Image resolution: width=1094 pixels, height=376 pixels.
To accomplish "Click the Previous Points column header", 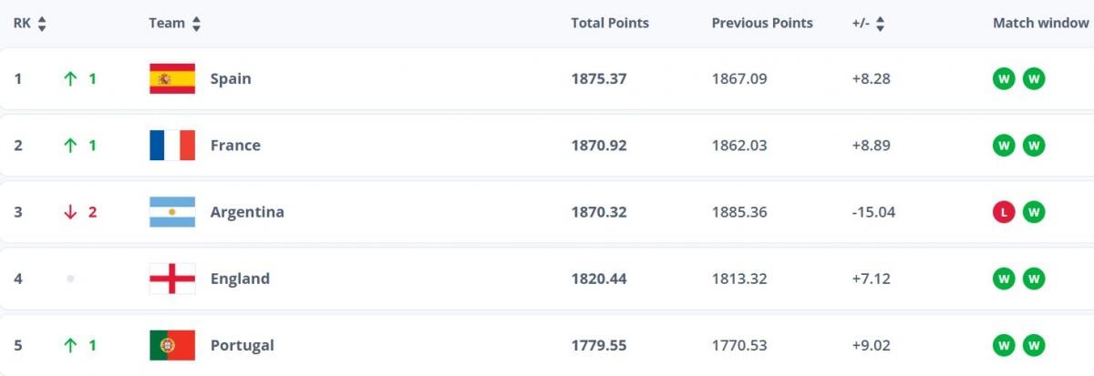I will pyautogui.click(x=762, y=24).
